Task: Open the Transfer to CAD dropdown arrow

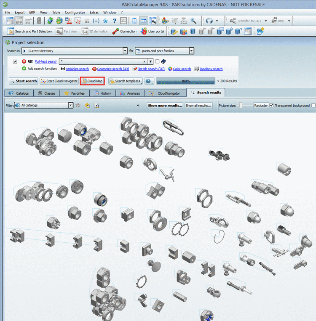Action: 266,21
